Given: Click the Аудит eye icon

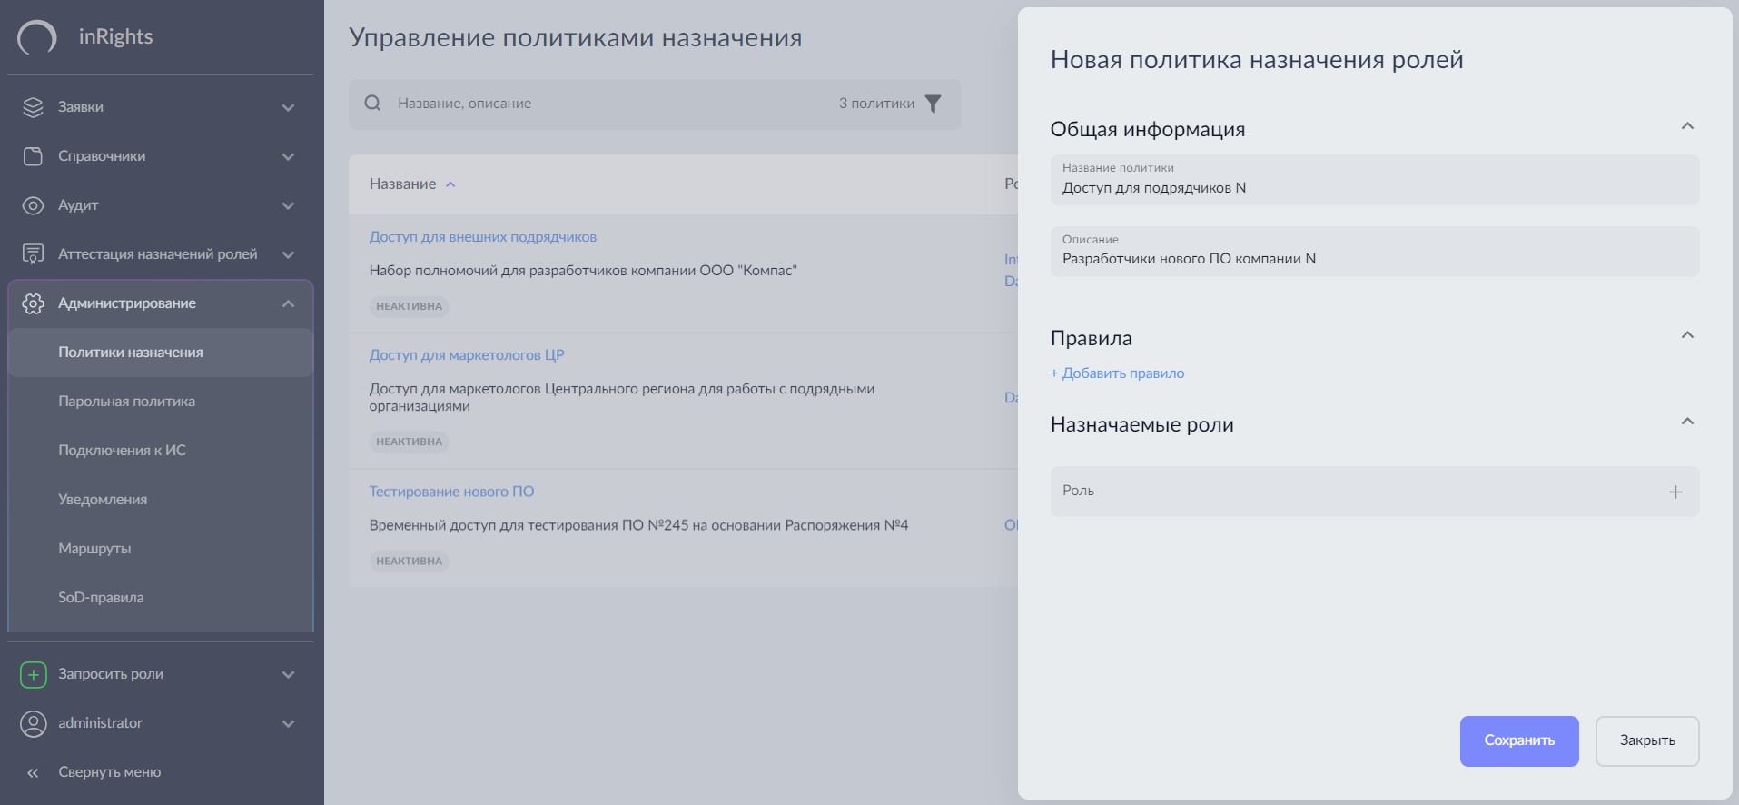Looking at the screenshot, I should coord(33,205).
